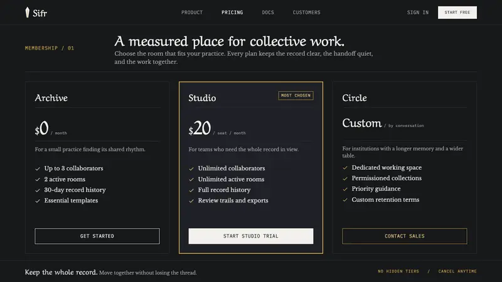Open the Product nav item
This screenshot has height=282, width=502.
[x=192, y=13]
